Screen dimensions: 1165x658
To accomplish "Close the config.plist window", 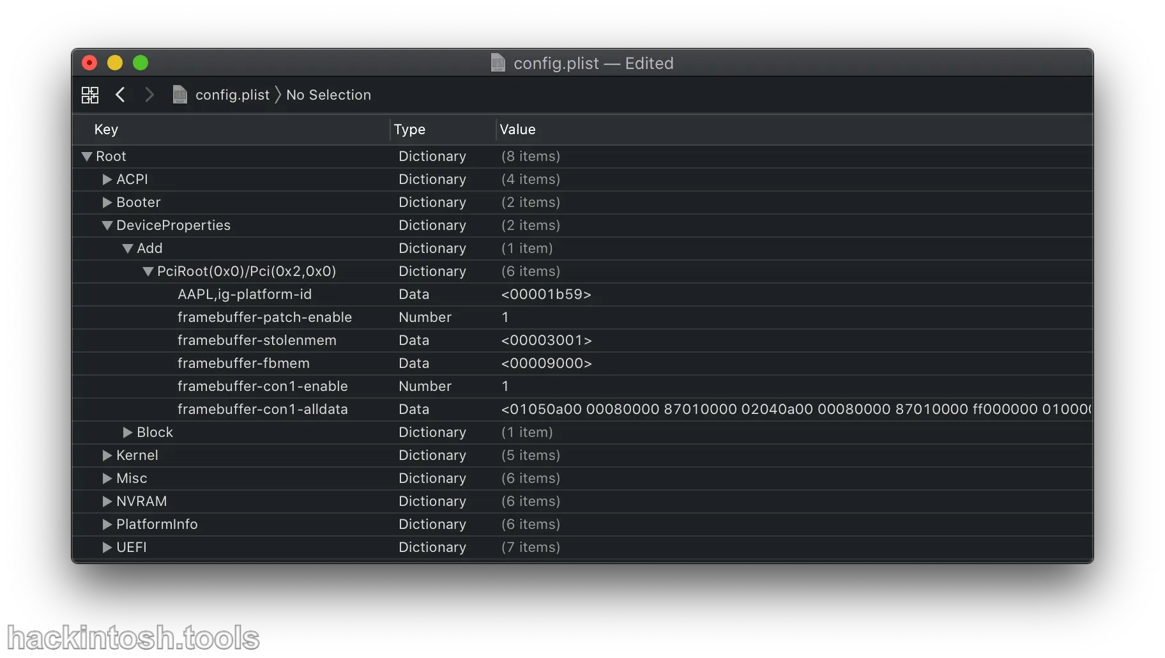I will click(89, 63).
